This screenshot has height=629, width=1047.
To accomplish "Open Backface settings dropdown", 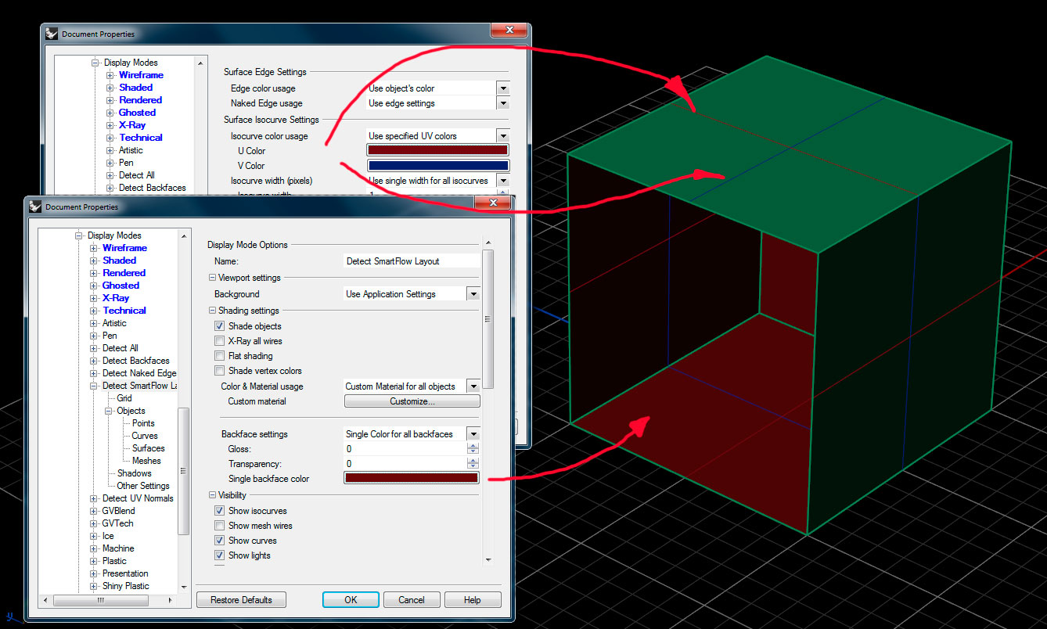I will pyautogui.click(x=473, y=434).
